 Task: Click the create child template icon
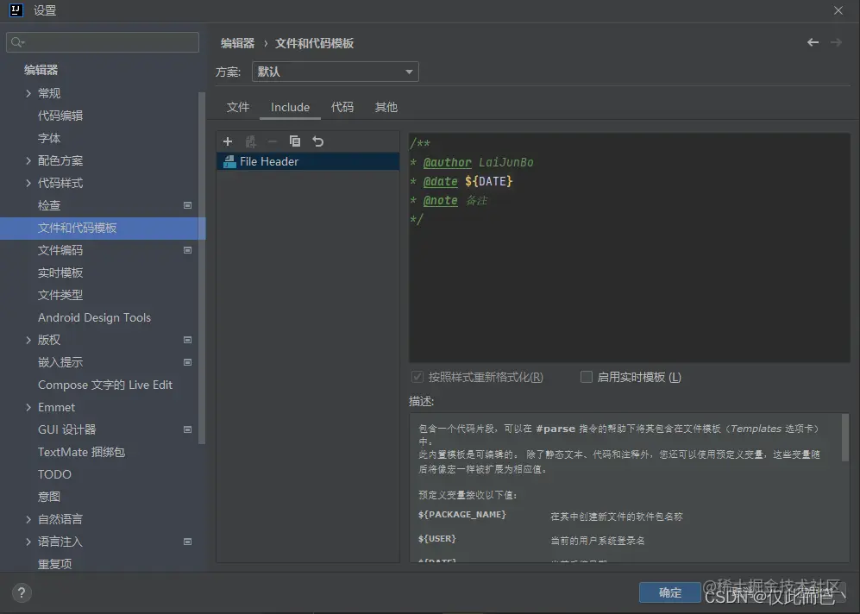point(251,141)
